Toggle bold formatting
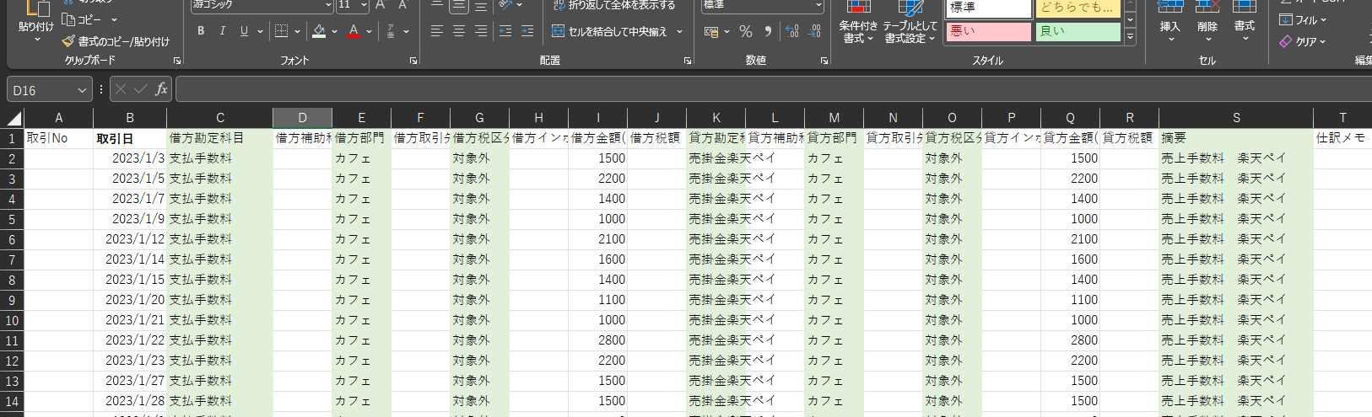This screenshot has height=417, width=1372. (x=201, y=32)
